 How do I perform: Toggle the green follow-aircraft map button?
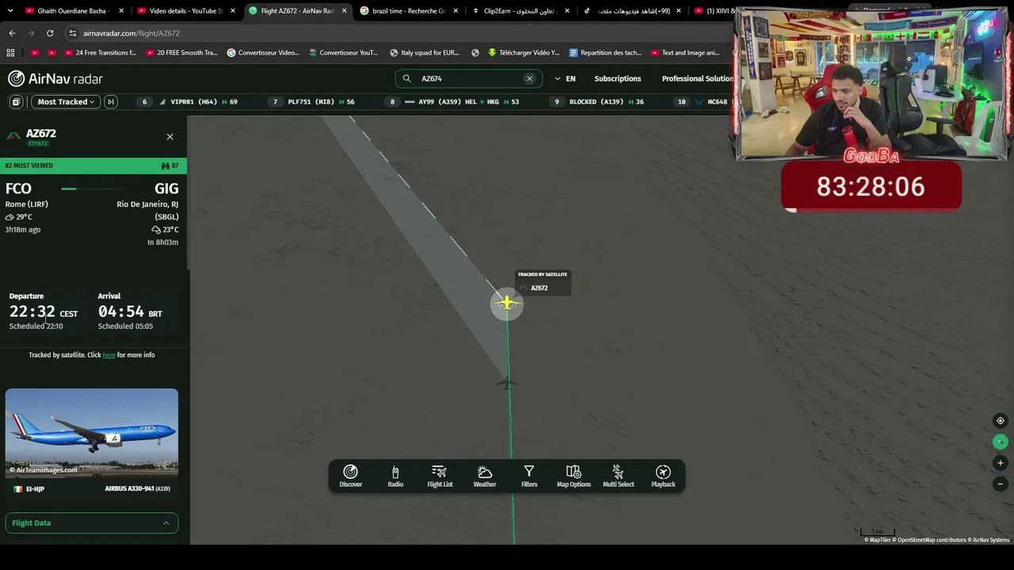tap(1001, 442)
